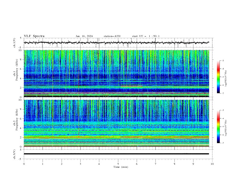This screenshot has width=239, height=184.
Task: Click the time axis tick label "10"
Action: click(212, 164)
